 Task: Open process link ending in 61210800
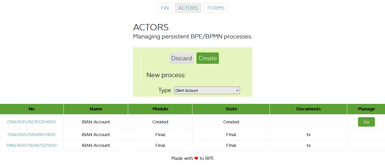coord(32,122)
